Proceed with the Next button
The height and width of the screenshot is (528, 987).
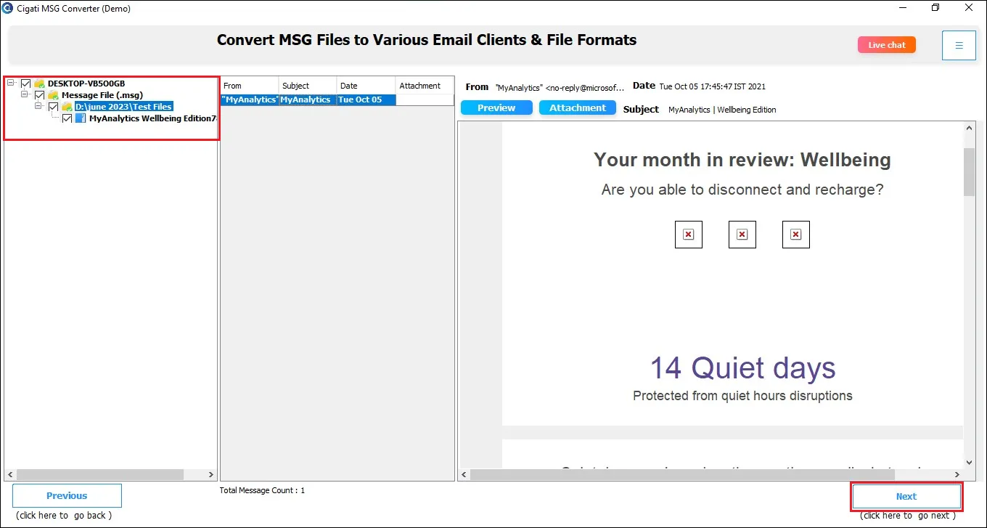coord(906,497)
